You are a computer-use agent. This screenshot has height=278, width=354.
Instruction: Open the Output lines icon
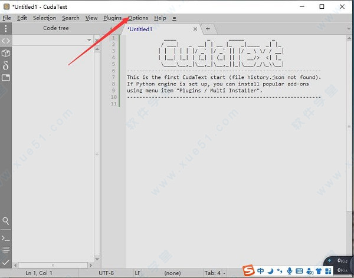pyautogui.click(x=6, y=250)
